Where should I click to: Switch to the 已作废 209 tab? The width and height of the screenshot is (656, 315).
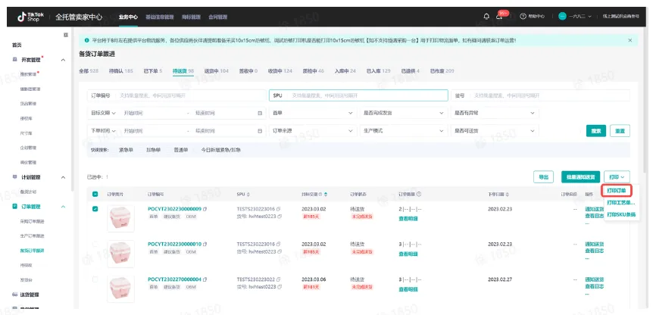point(442,71)
